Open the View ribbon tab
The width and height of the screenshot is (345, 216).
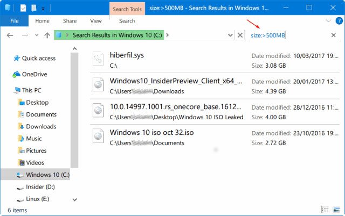96,21
